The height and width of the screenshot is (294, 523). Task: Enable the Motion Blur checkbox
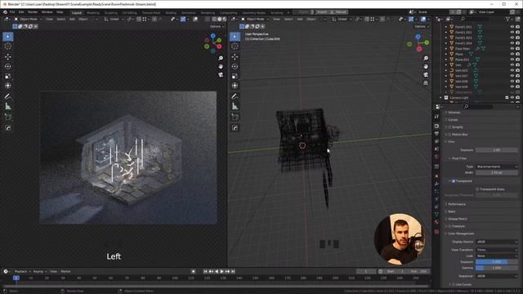(x=449, y=134)
